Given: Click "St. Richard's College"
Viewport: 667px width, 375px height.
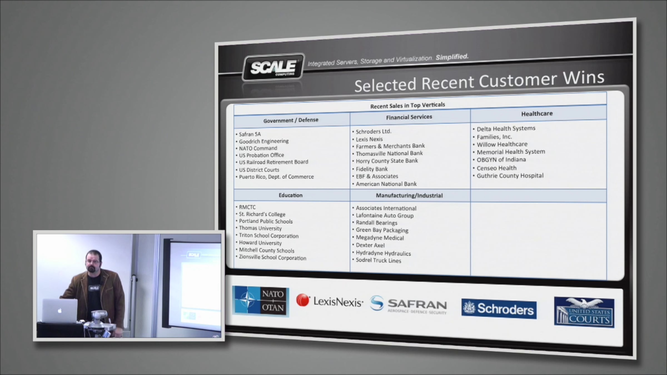Looking at the screenshot, I should point(262,214).
